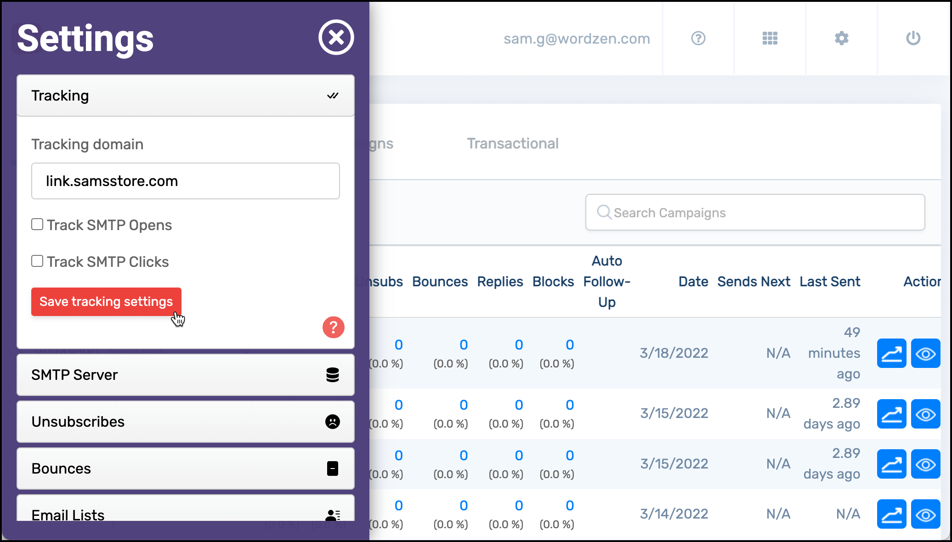Click the SMTP Server database icon
The image size is (952, 542).
[333, 375]
